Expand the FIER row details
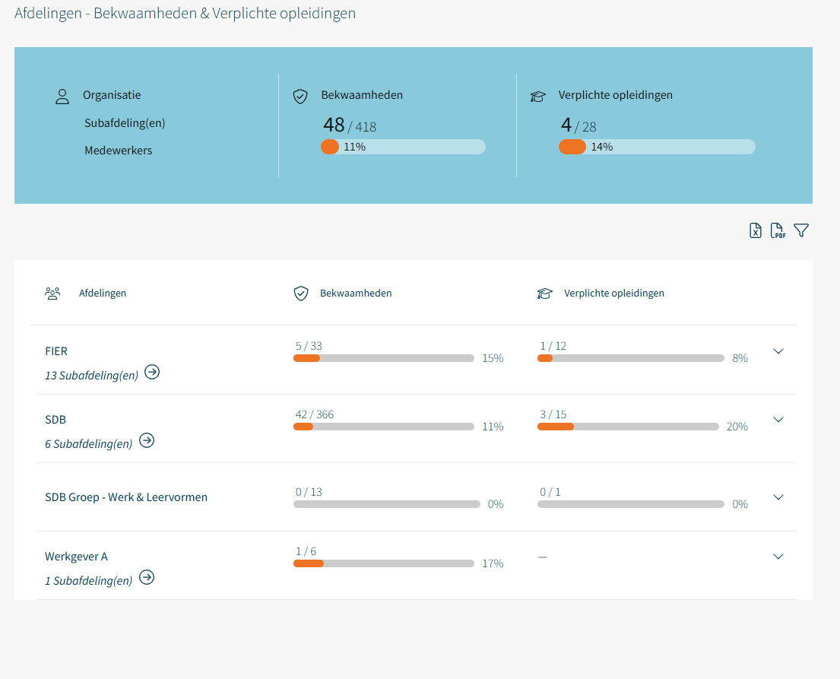 (x=778, y=351)
